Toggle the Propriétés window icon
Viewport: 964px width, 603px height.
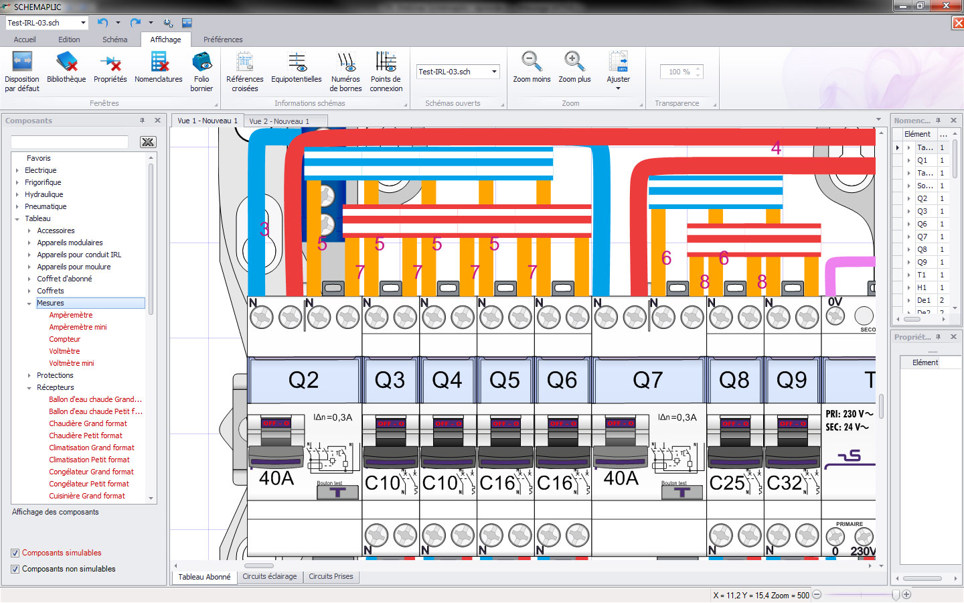click(x=110, y=63)
